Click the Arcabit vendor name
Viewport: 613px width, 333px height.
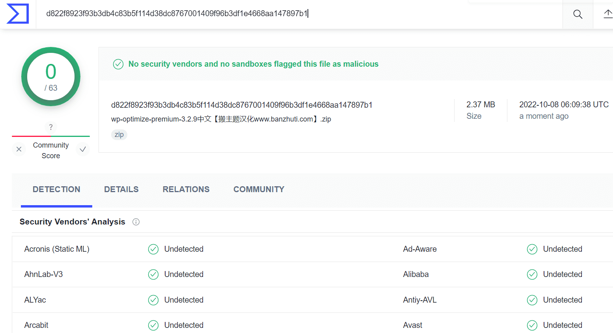(36, 325)
